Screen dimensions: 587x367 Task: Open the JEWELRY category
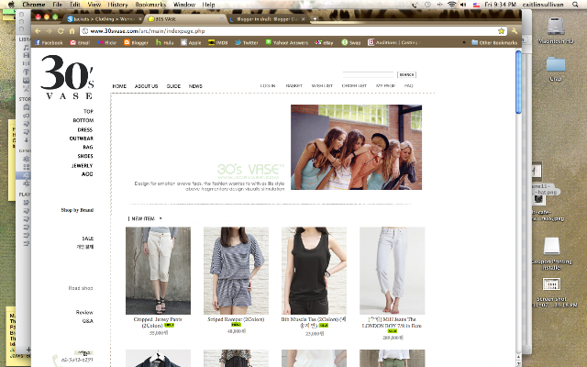click(x=82, y=165)
